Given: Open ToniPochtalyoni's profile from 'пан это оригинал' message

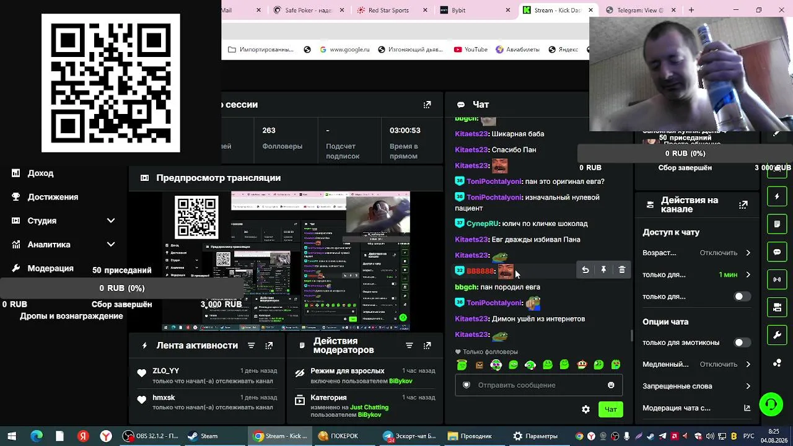Looking at the screenshot, I should (x=494, y=181).
